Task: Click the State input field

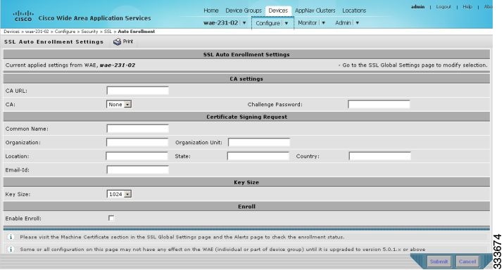Action: 258,156
